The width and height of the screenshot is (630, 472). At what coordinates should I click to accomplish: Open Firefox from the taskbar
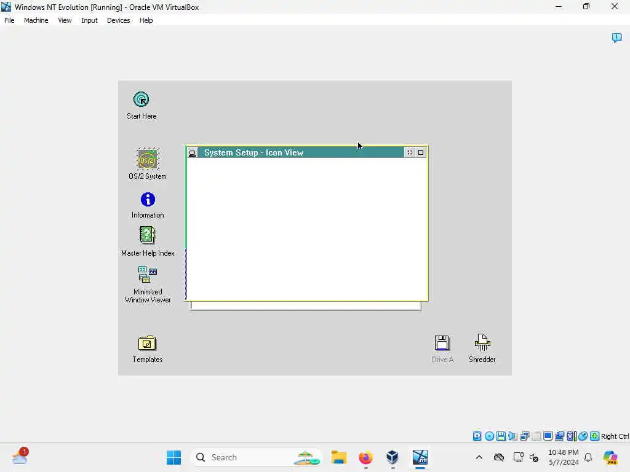tap(365, 457)
